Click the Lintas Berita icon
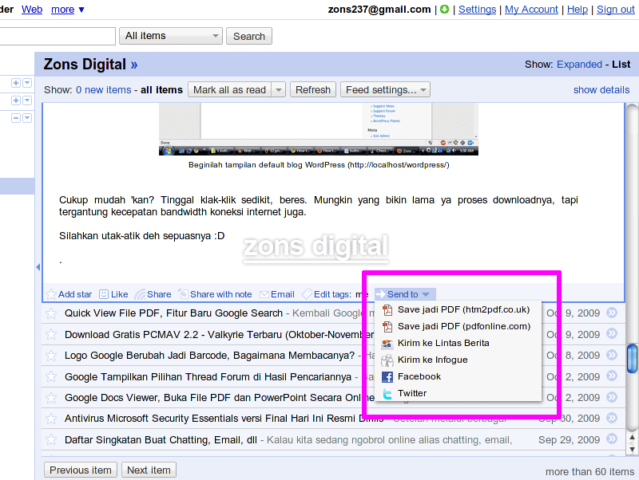Viewport: 639px width, 480px height. [387, 344]
